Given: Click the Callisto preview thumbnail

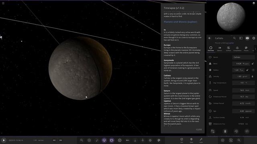Looking at the screenshot, I should [231, 17].
